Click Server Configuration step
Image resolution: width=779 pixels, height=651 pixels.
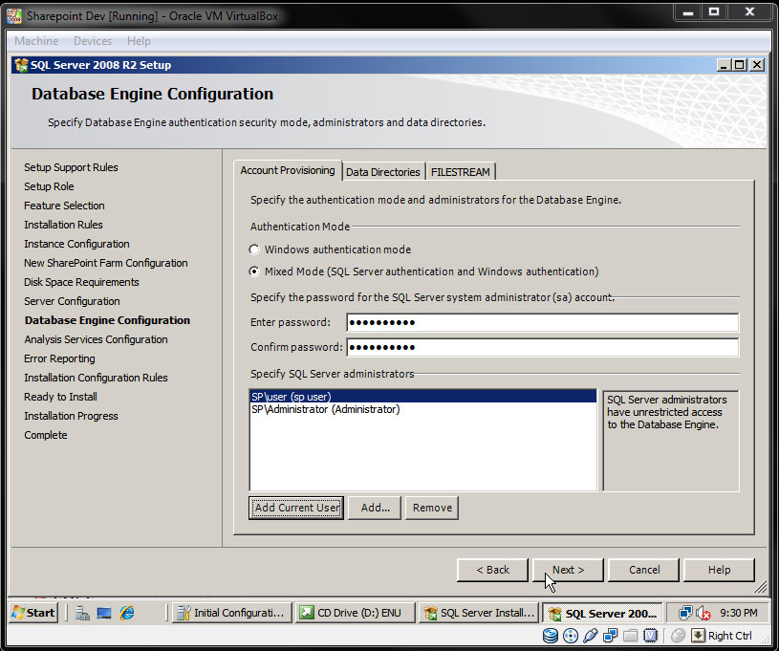[72, 301]
